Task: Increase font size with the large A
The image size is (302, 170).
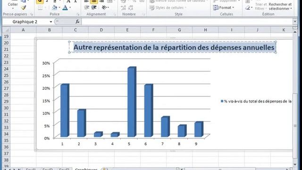Action: coord(68,1)
